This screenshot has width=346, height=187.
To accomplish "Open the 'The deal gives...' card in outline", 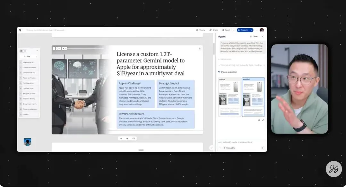I will [29, 83].
